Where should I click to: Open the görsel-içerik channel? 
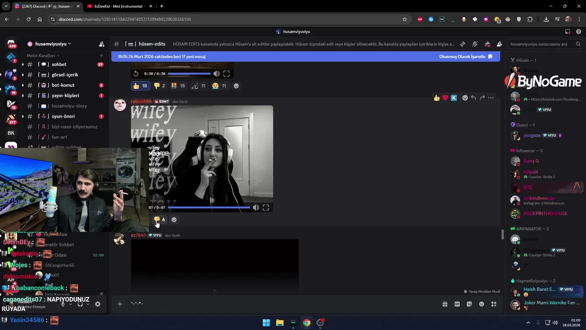tap(65, 75)
